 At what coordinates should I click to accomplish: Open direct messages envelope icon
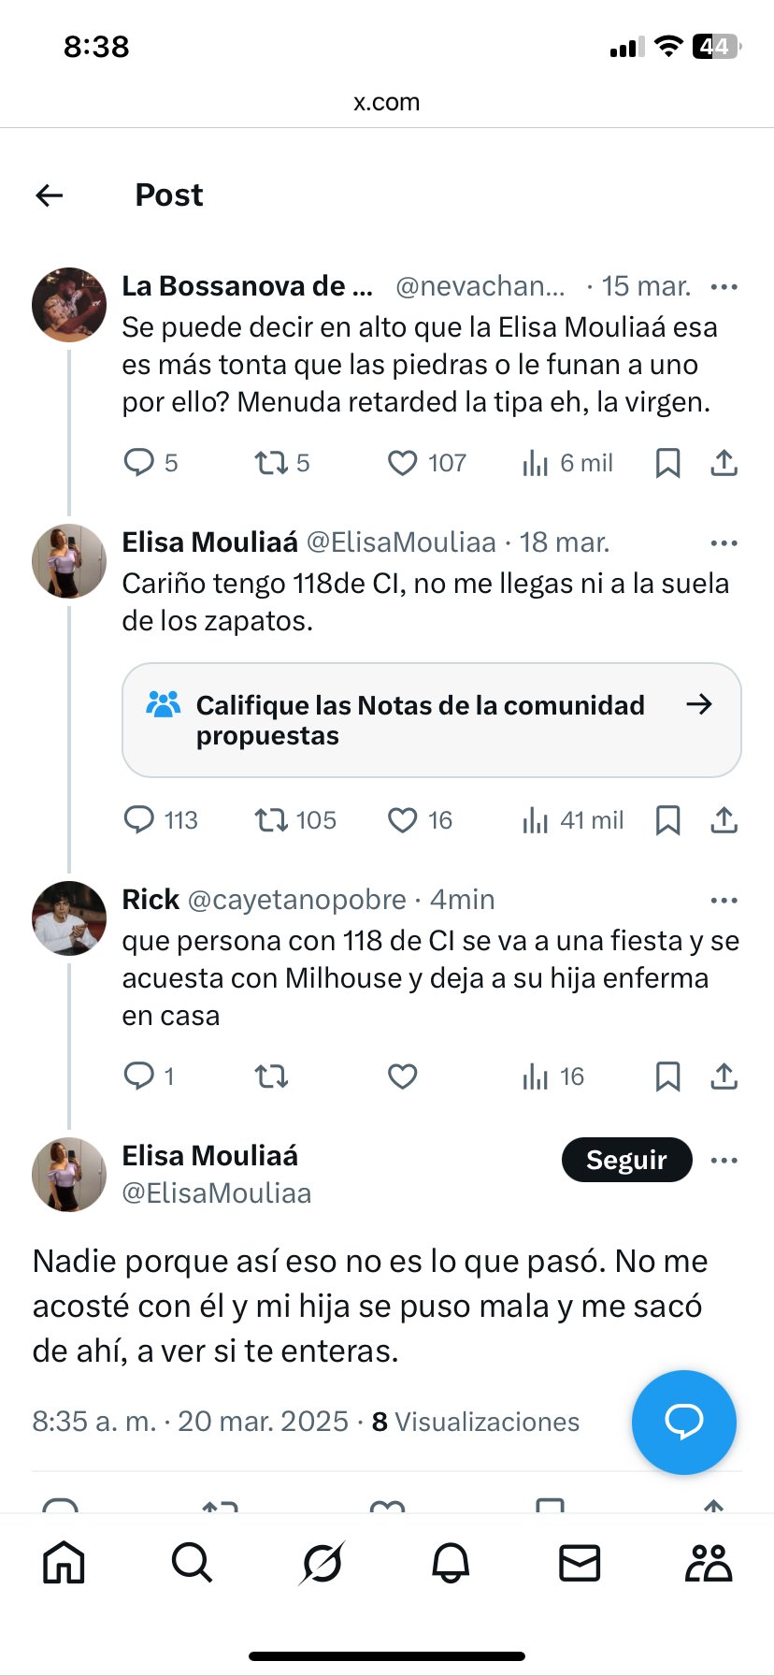pyautogui.click(x=579, y=1563)
